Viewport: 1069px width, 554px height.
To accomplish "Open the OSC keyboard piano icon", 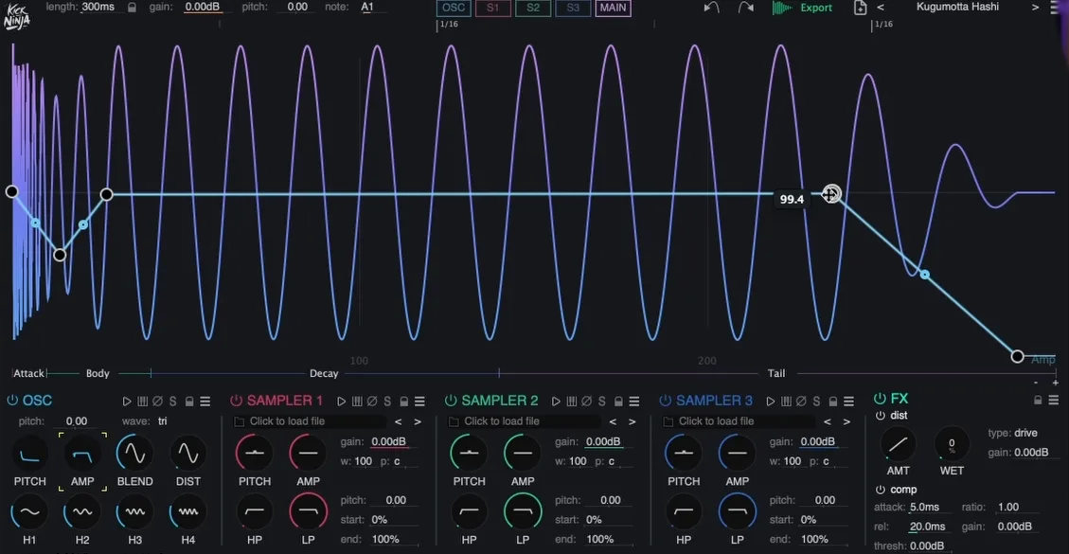I will tap(142, 402).
